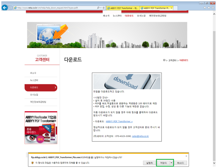Click the <시험판 안내> text

pyautogui.click(x=101, y=97)
